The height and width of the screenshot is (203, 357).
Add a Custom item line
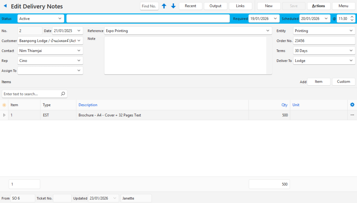coord(343,81)
